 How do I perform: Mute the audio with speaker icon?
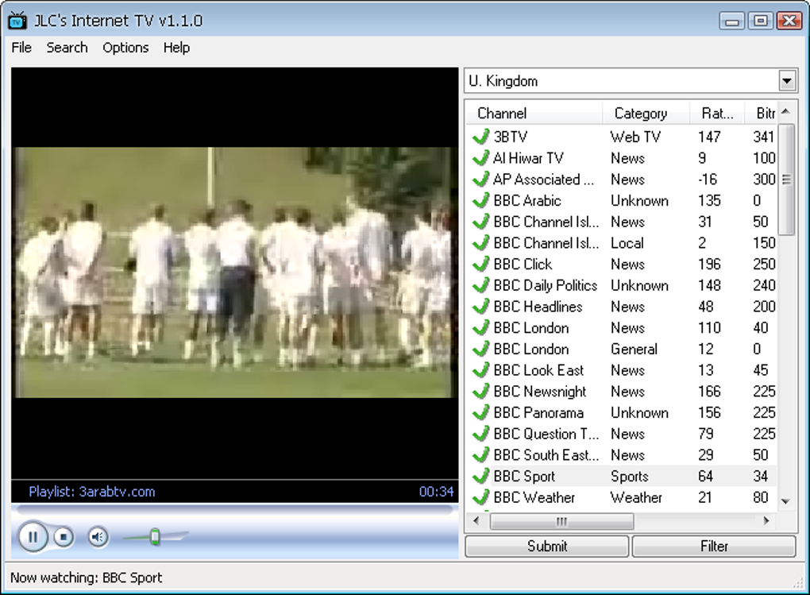point(97,538)
